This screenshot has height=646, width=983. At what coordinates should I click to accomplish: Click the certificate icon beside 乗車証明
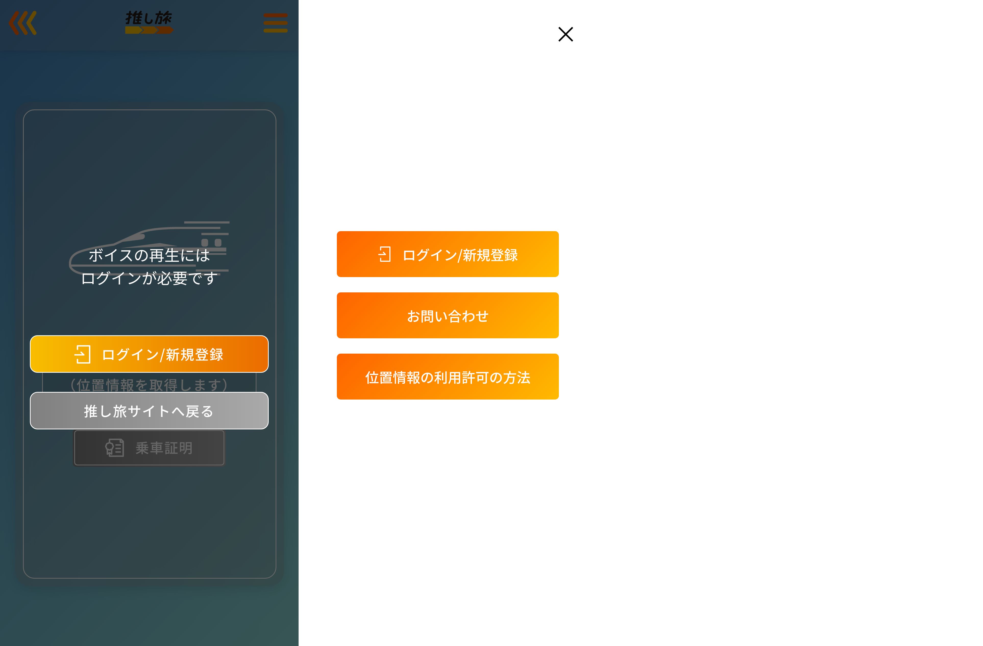pos(114,448)
